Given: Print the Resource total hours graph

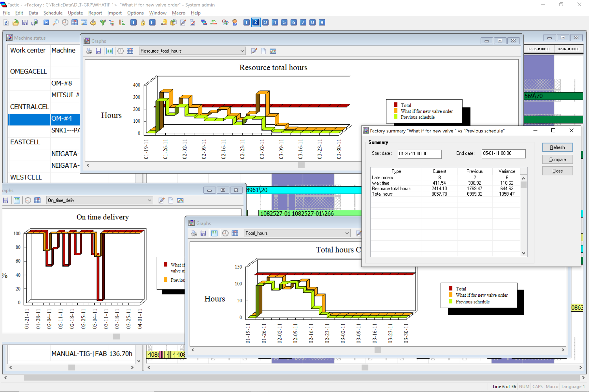Looking at the screenshot, I should 89,51.
